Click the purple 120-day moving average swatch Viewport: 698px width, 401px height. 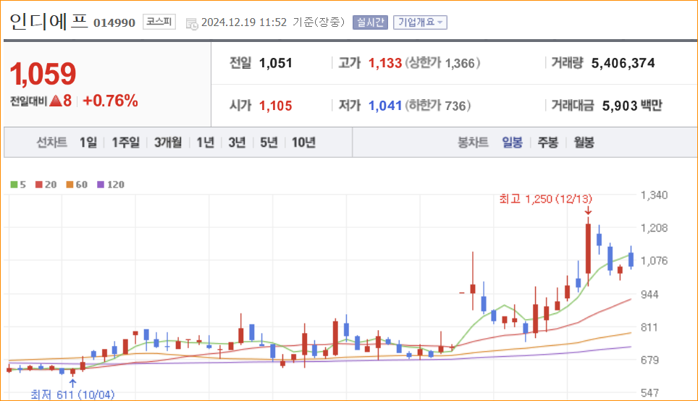(101, 185)
